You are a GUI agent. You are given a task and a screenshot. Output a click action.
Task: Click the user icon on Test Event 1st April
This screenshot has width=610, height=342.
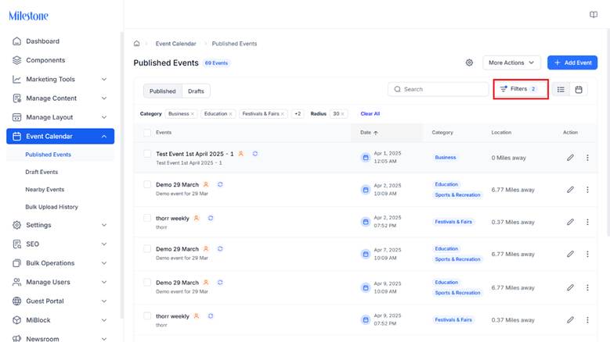[241, 154]
